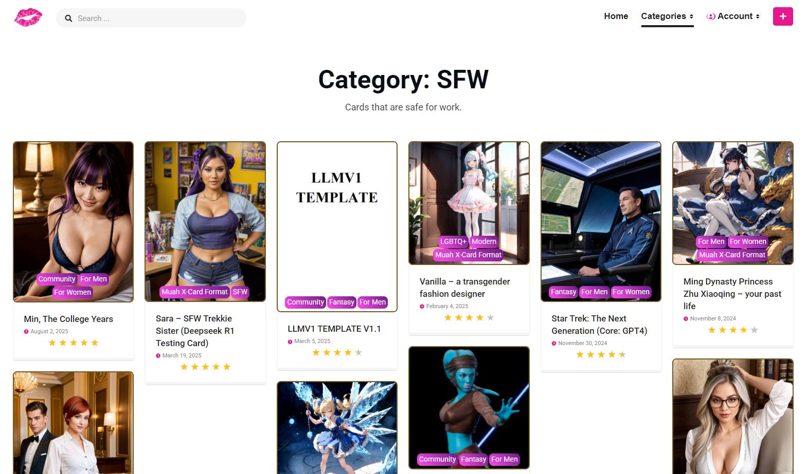Expand the Categories dropdown menu
The width and height of the screenshot is (807, 474).
point(667,16)
